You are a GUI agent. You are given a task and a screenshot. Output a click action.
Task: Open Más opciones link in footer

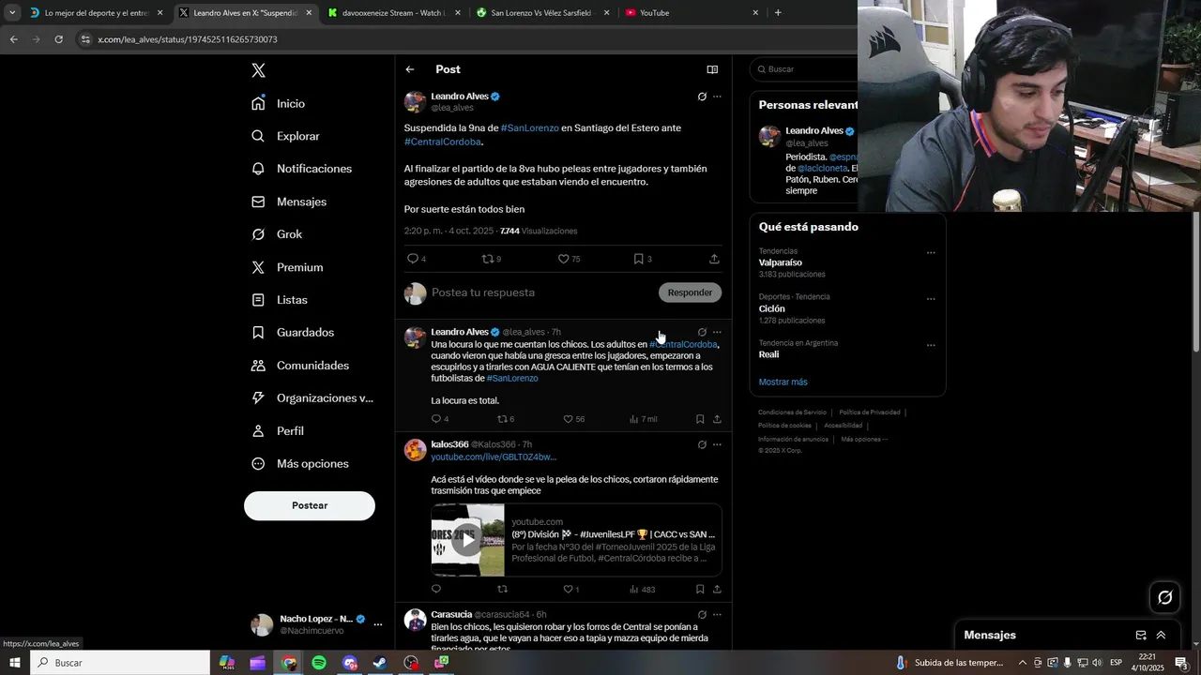(x=864, y=439)
